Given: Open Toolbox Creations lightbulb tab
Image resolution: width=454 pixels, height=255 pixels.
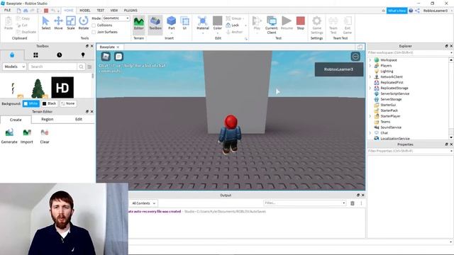Looking at the screenshot, I should click(x=83, y=55).
